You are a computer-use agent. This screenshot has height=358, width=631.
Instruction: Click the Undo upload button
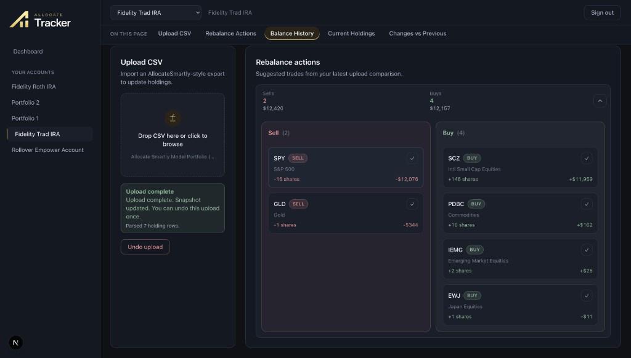click(x=145, y=247)
